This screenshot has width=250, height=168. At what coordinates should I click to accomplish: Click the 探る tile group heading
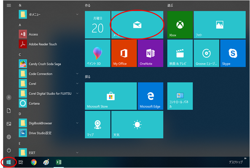coord(88,77)
